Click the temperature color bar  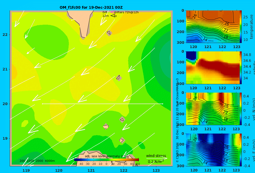tap(241, 27)
